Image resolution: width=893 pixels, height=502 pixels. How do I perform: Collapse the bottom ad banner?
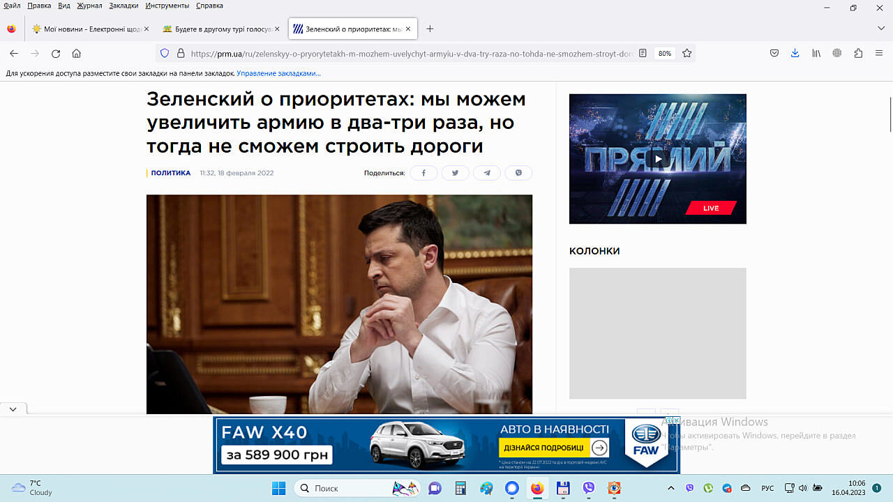tap(13, 409)
